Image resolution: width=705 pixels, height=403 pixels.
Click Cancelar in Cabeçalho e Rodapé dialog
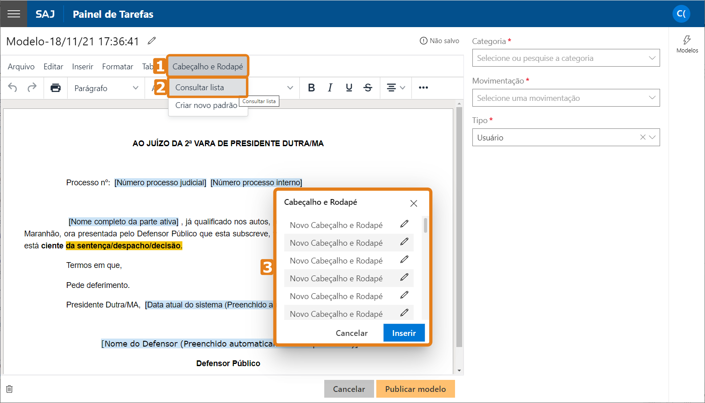tap(351, 333)
